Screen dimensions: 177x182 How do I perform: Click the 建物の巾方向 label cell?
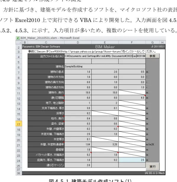click(x=46, y=77)
